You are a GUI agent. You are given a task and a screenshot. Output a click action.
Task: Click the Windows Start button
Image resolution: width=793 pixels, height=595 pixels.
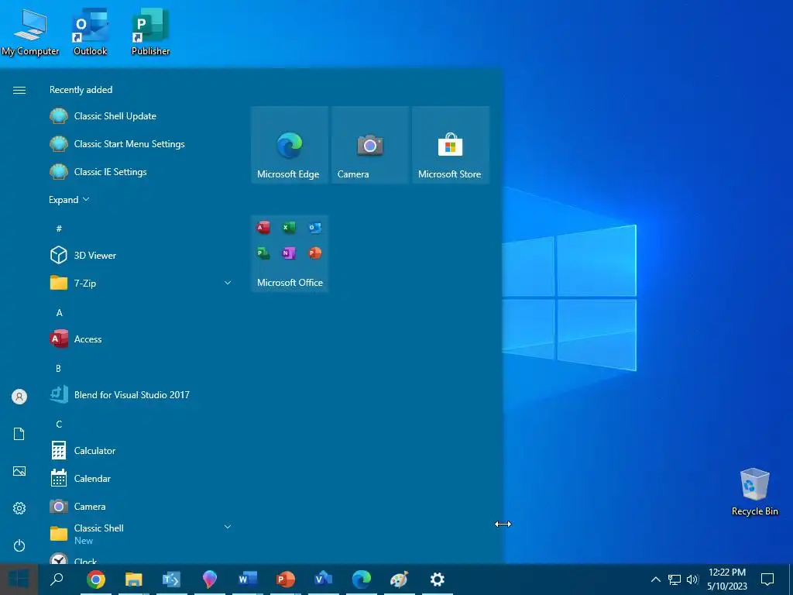point(19,579)
